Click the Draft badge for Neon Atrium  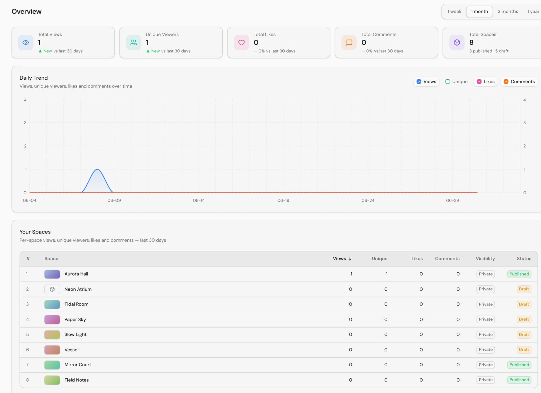click(x=524, y=289)
